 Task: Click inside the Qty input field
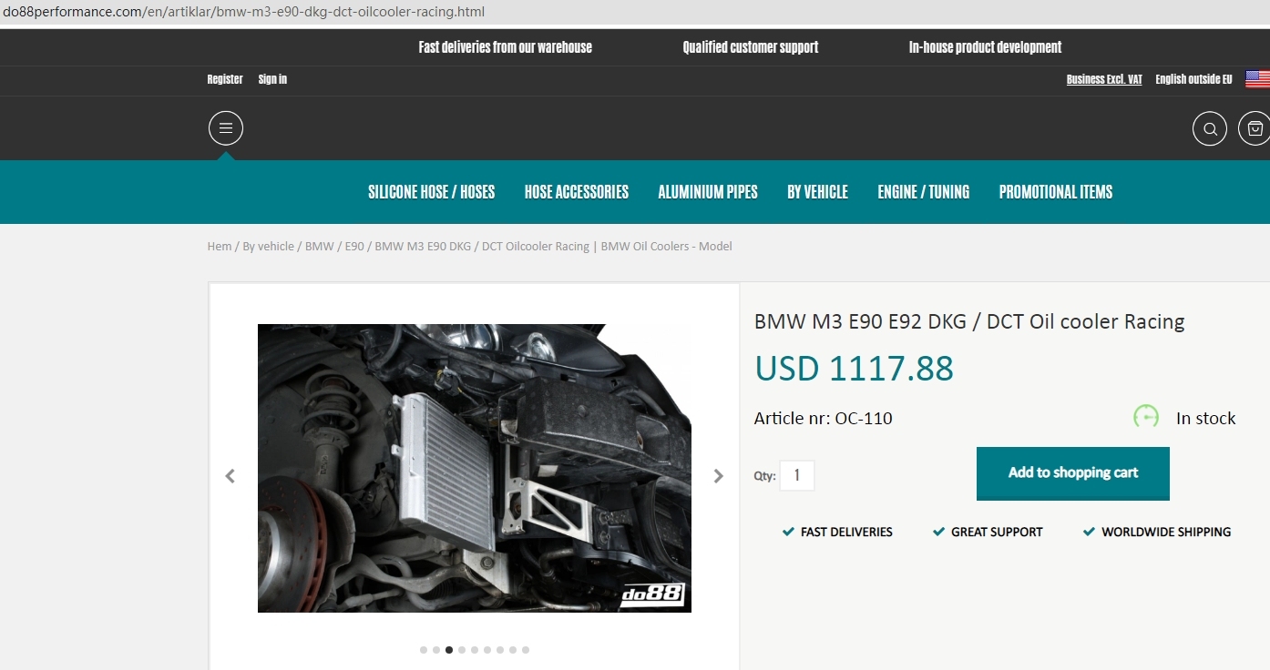click(796, 475)
